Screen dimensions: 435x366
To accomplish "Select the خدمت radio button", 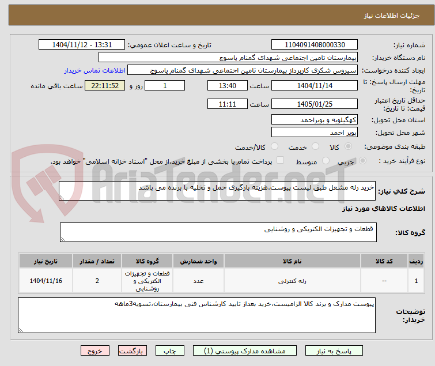I will [315, 146].
